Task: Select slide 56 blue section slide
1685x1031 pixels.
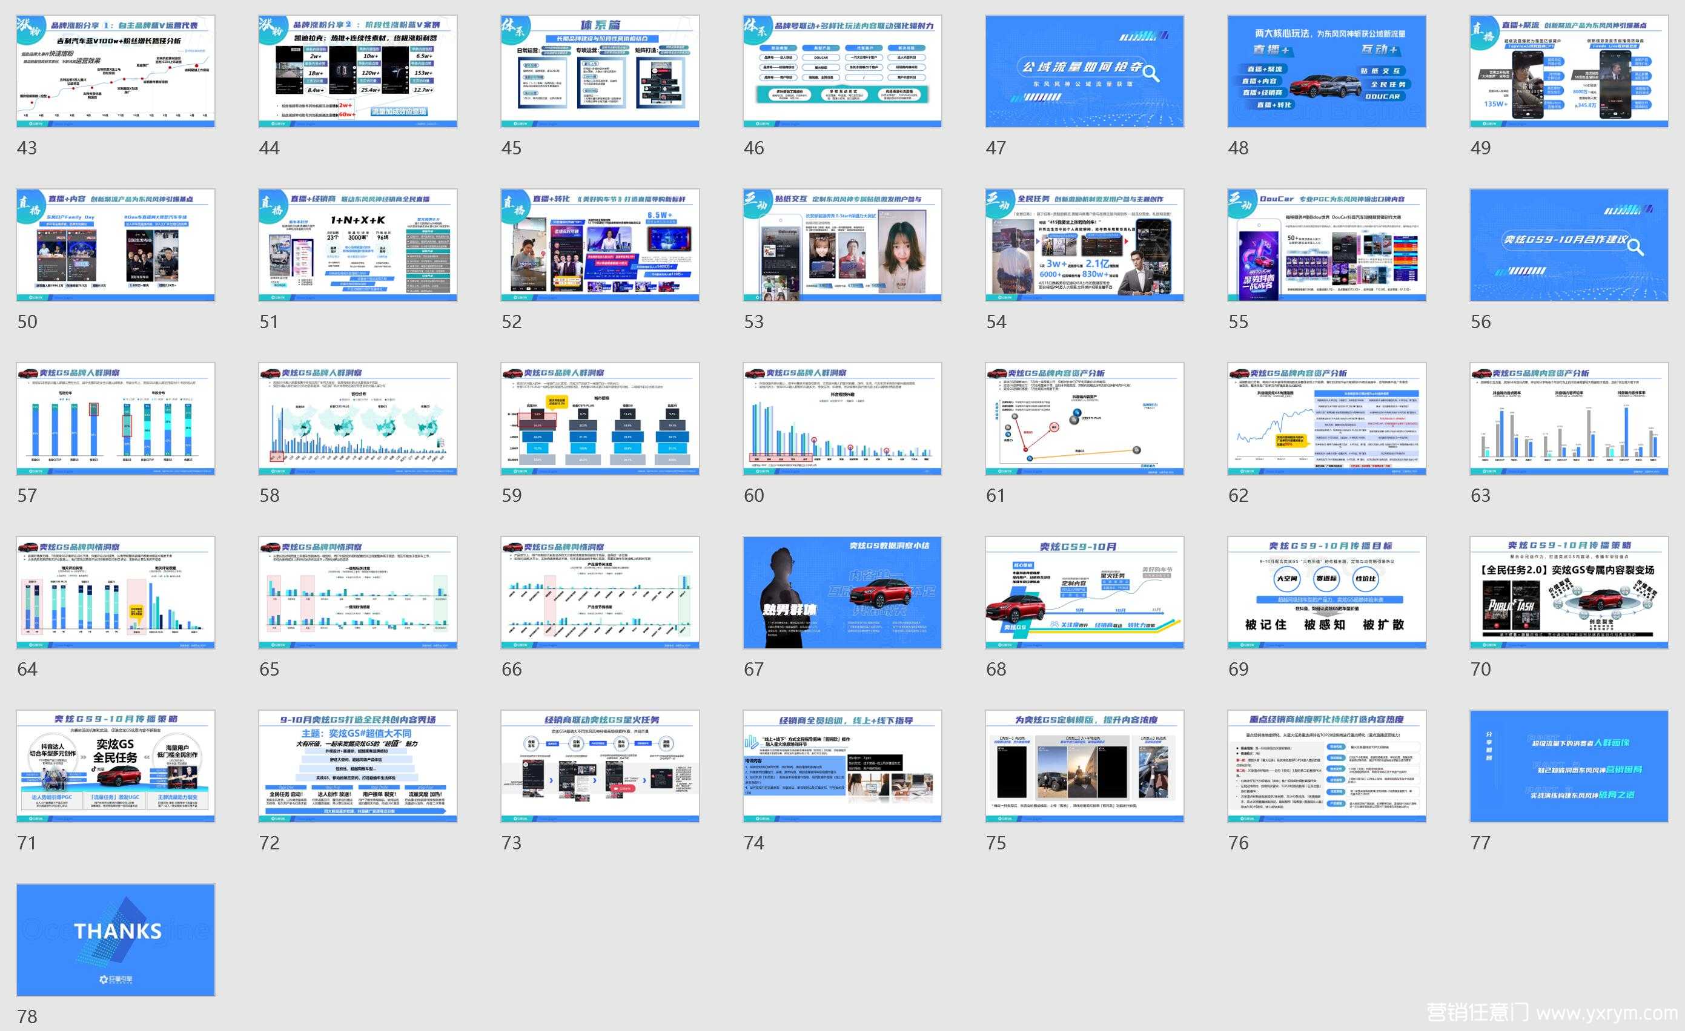Action: tap(1569, 245)
